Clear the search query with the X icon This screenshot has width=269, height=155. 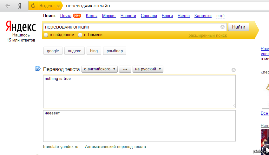[x=222, y=27]
